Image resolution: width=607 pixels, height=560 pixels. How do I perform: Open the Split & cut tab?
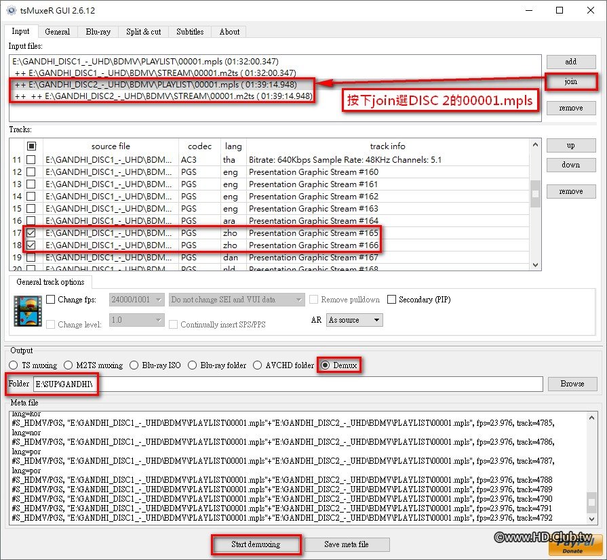144,32
